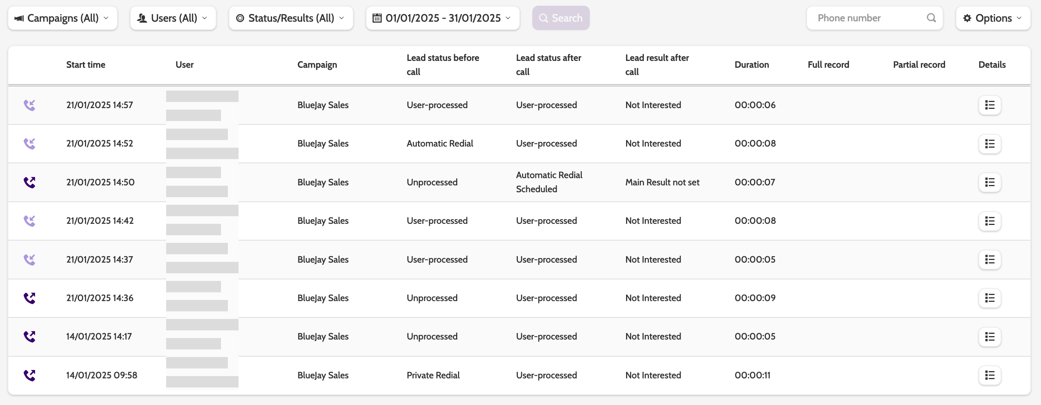
Task: Click call icon for the 21/01/2025 14:42 row
Action: point(29,221)
